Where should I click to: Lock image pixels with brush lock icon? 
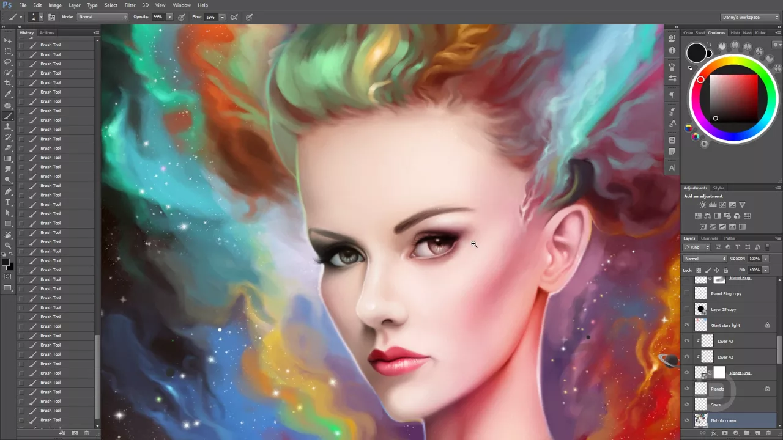click(x=709, y=269)
